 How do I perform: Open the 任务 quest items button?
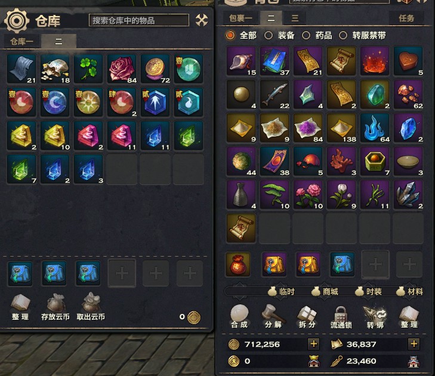pos(406,18)
